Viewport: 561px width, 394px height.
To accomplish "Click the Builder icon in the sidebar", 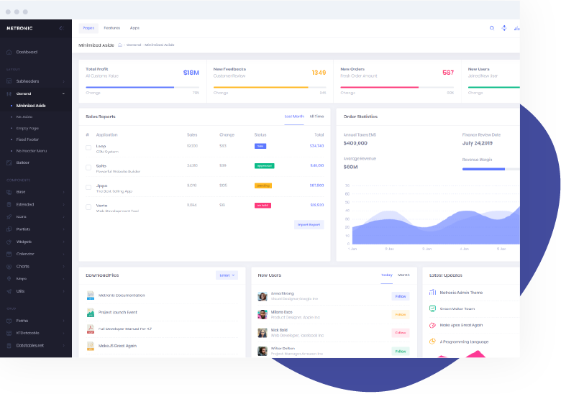I will pos(9,162).
